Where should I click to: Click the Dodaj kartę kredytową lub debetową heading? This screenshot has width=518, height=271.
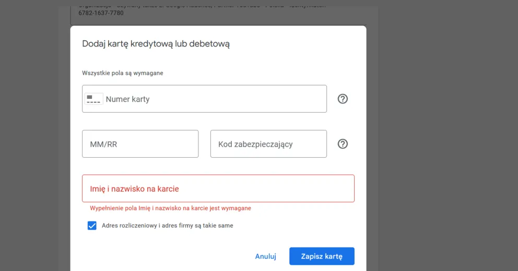point(156,44)
